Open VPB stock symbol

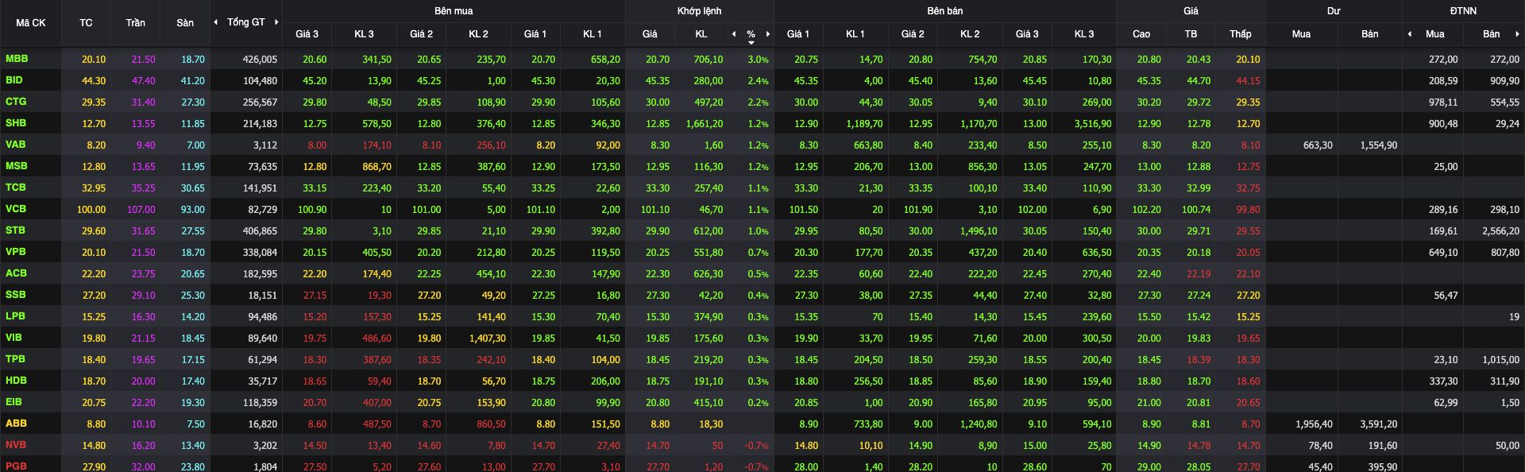tap(16, 252)
